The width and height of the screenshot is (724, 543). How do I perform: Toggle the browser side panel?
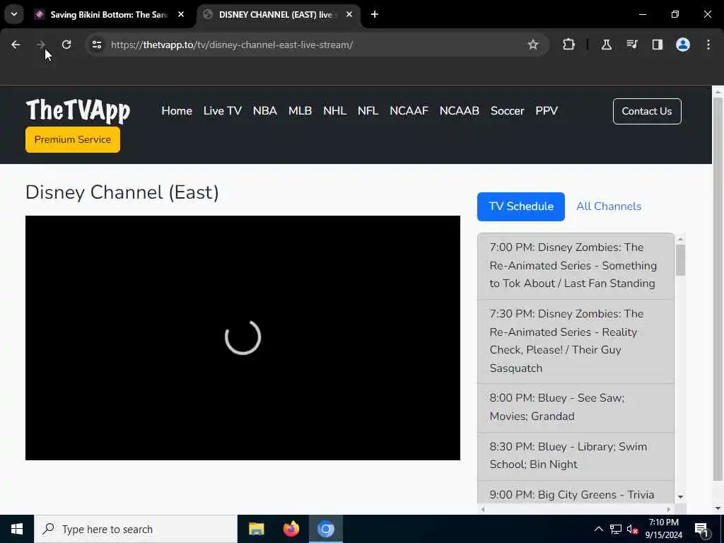[x=658, y=45]
